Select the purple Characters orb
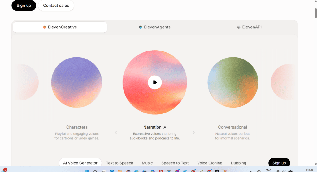Image resolution: width=317 pixels, height=172 pixels. [x=77, y=82]
